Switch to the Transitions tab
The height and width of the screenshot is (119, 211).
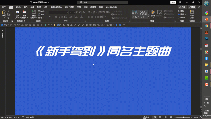click(x=39, y=7)
